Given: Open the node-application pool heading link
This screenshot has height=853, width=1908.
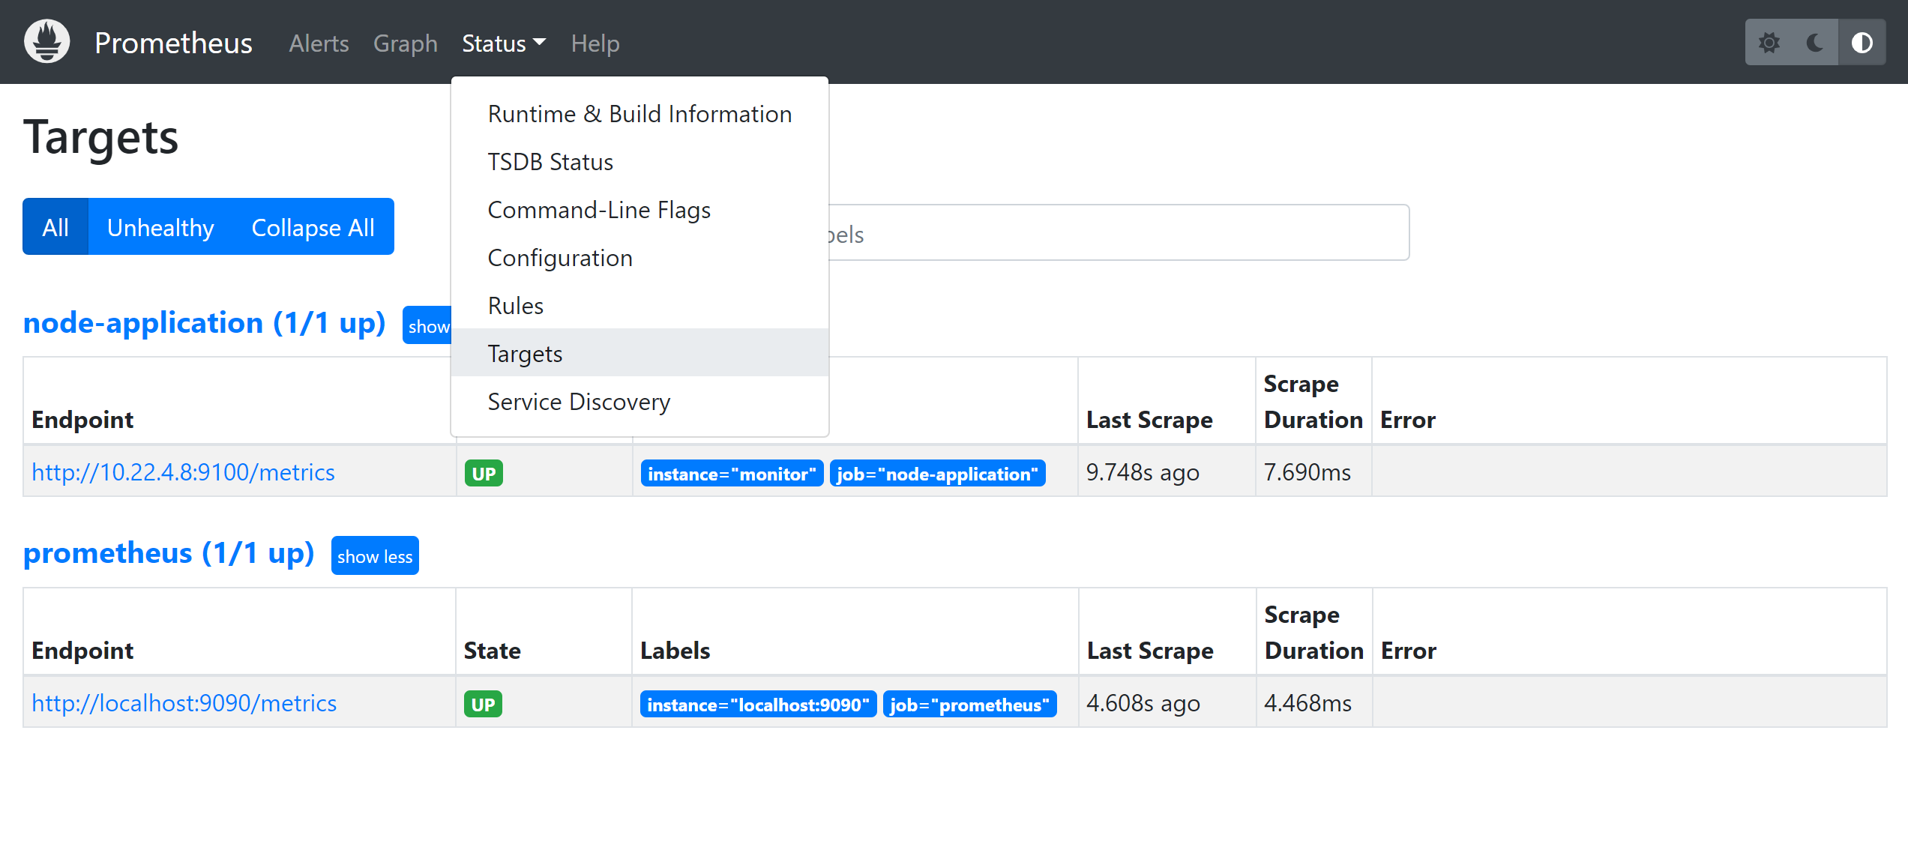Looking at the screenshot, I should (204, 322).
